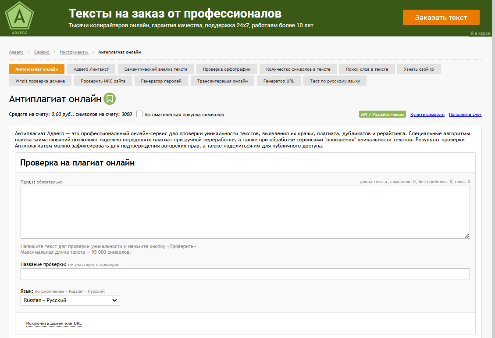495x338 pixels.
Task: Click the symbols on account value '3000'
Action: (127, 115)
